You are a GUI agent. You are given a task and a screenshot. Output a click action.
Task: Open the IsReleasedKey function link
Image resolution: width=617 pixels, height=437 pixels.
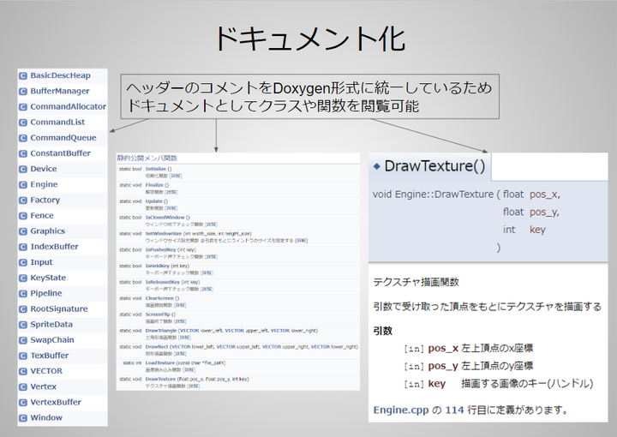point(163,282)
